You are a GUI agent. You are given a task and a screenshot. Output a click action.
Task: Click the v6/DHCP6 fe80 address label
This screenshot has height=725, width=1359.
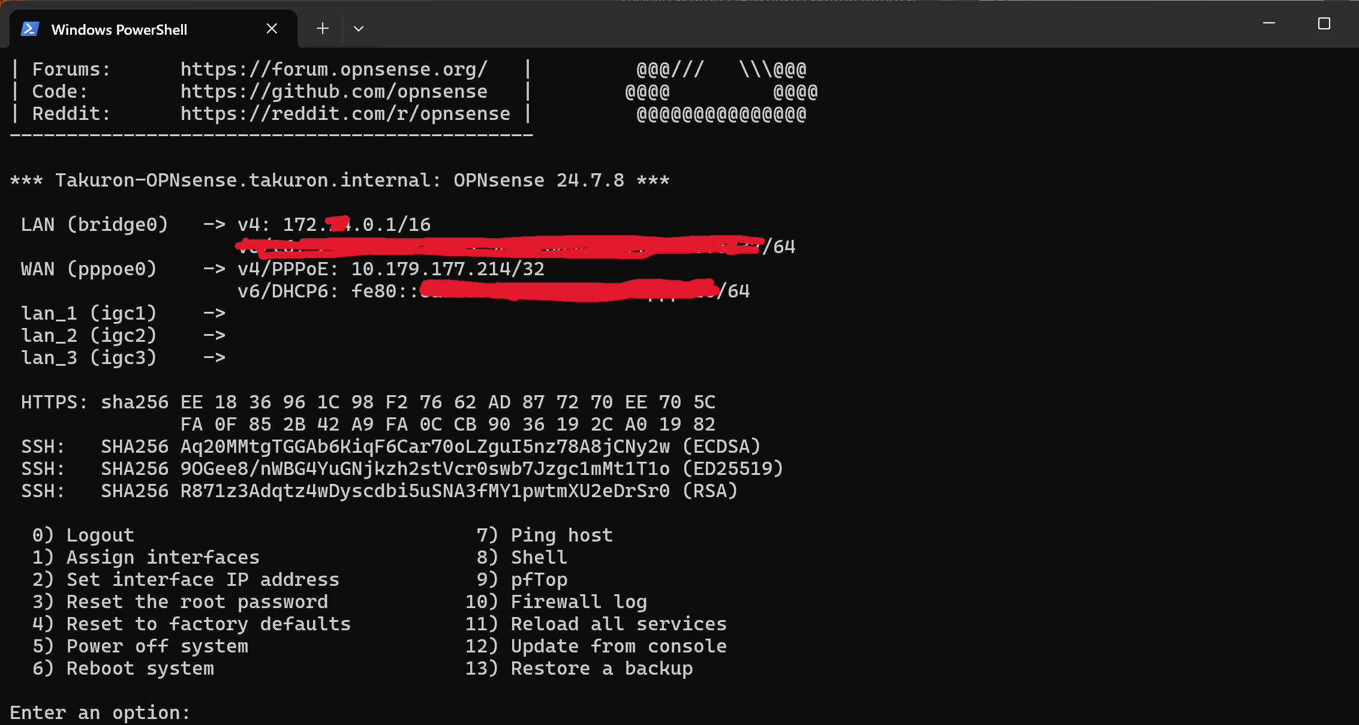(494, 291)
